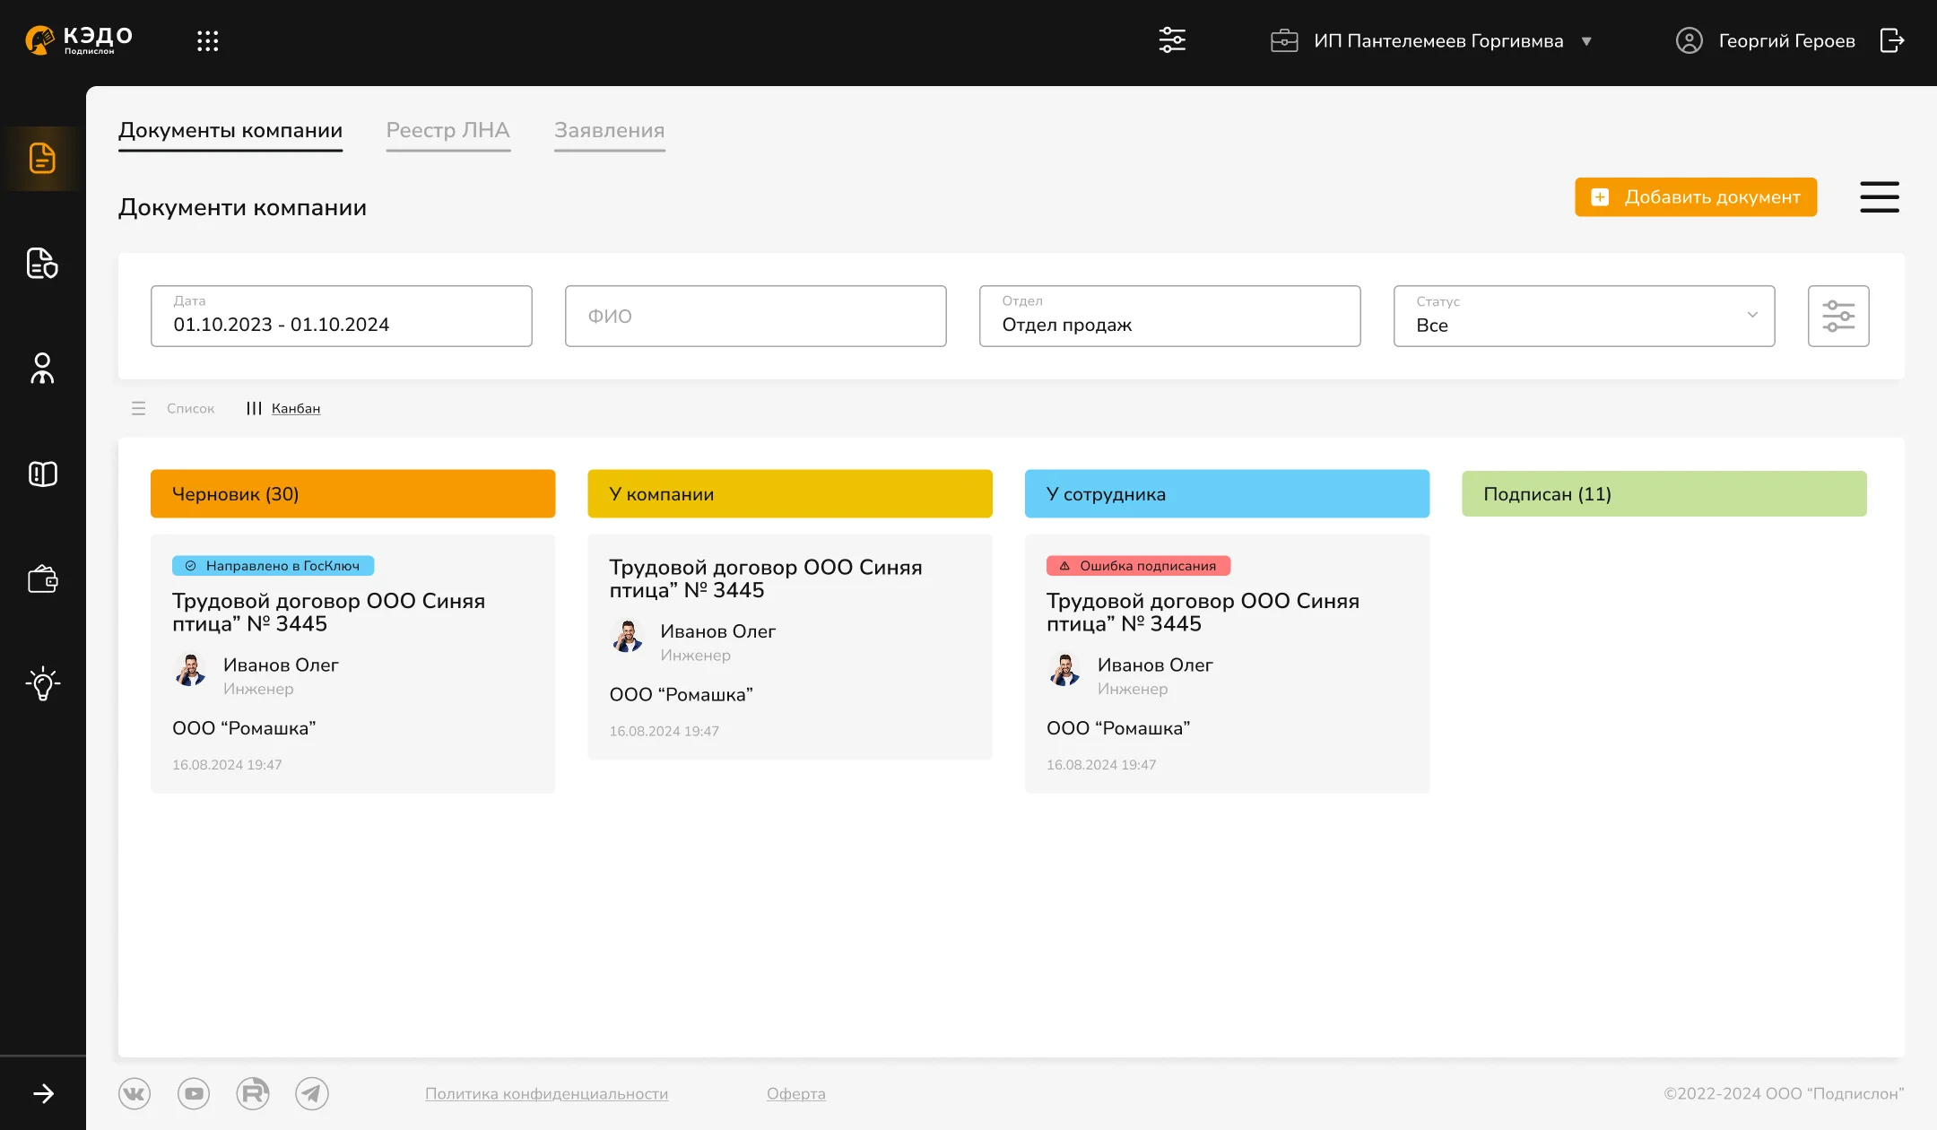Open advanced filters button

click(1838, 316)
